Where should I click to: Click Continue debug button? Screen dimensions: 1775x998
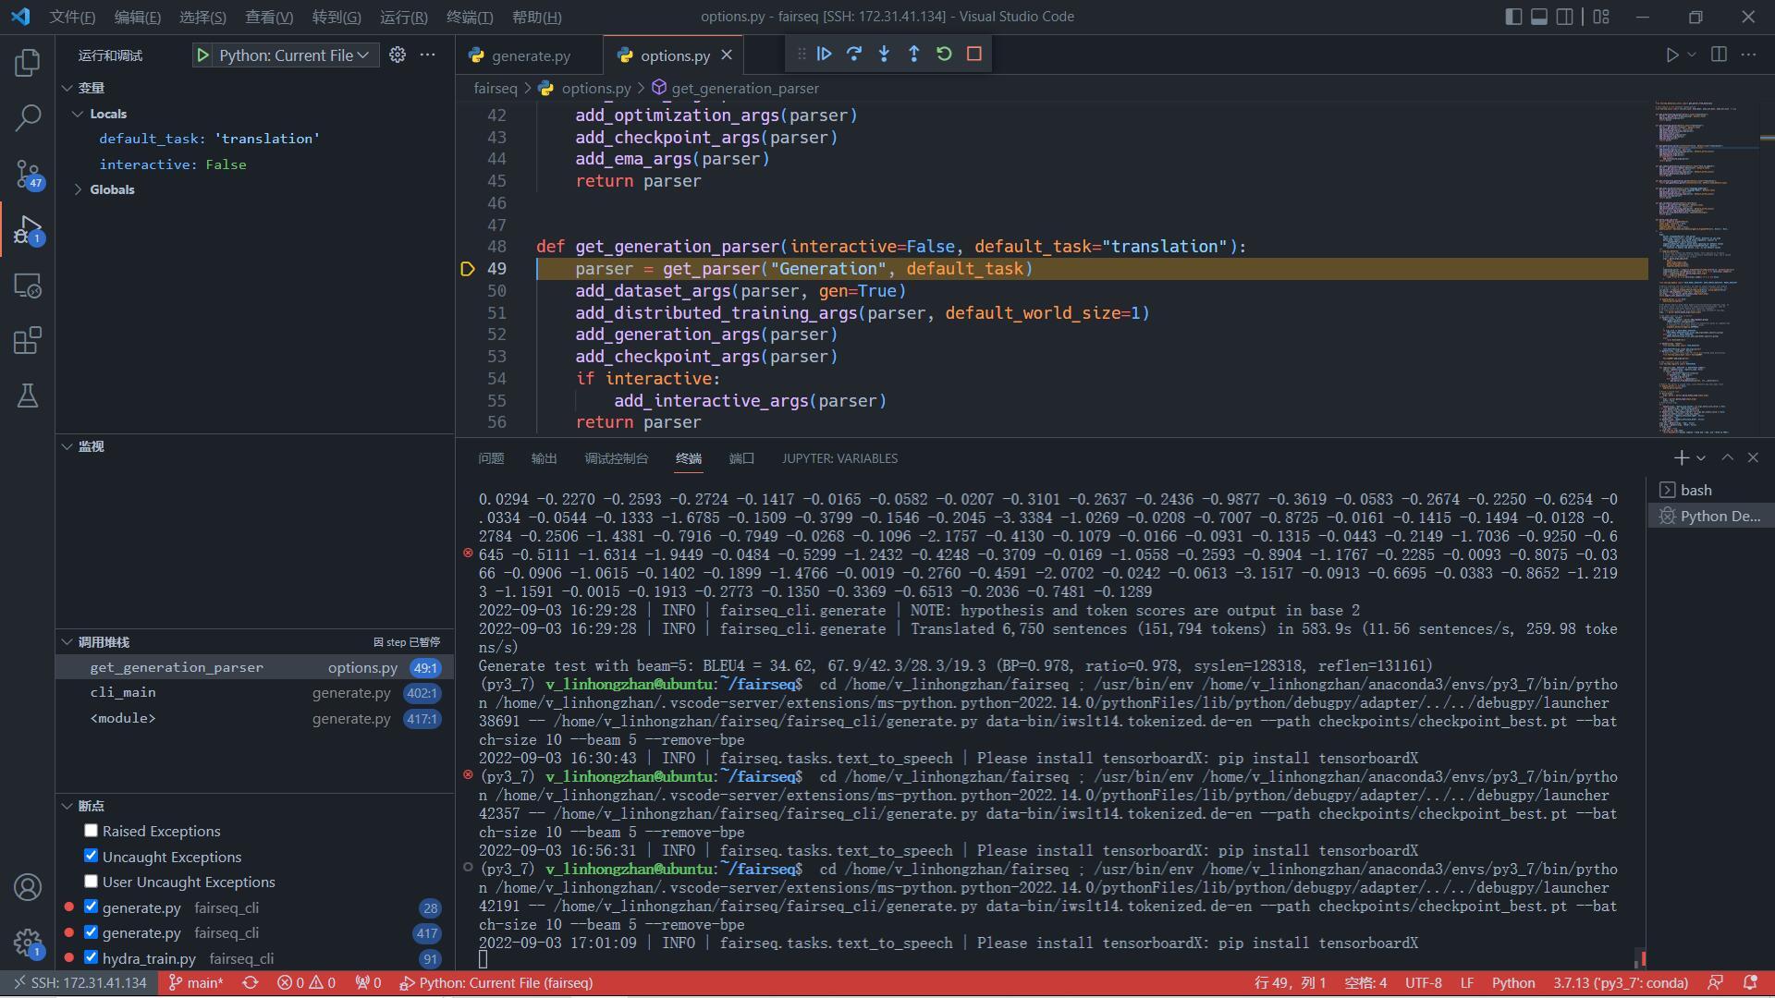point(824,55)
